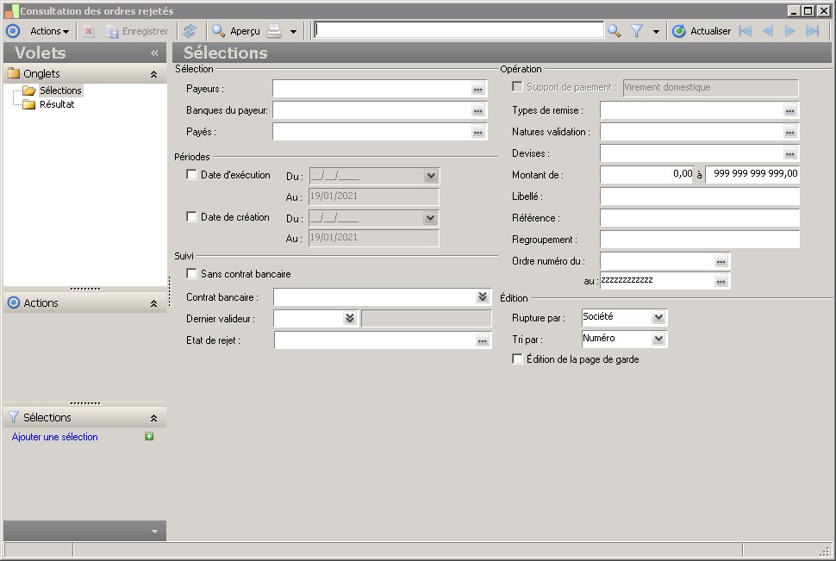Collapse the Onglets panel section
836x561 pixels.
click(153, 74)
